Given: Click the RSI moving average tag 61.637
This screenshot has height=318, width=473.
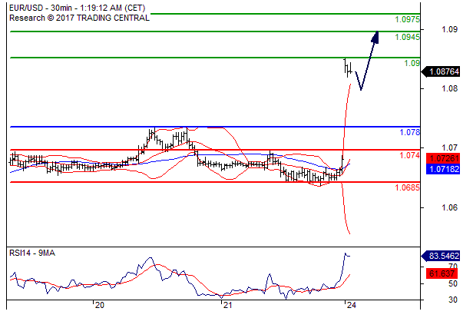Looking at the screenshot, I should click(x=442, y=273).
